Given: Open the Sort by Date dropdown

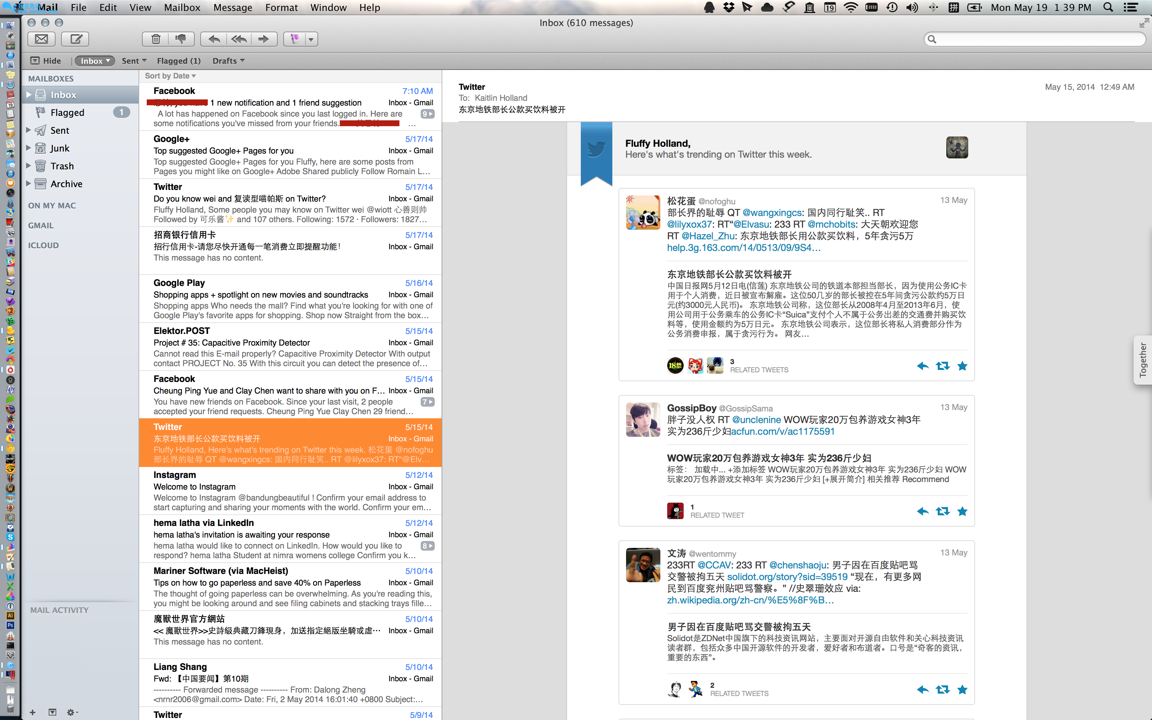Looking at the screenshot, I should 170,76.
